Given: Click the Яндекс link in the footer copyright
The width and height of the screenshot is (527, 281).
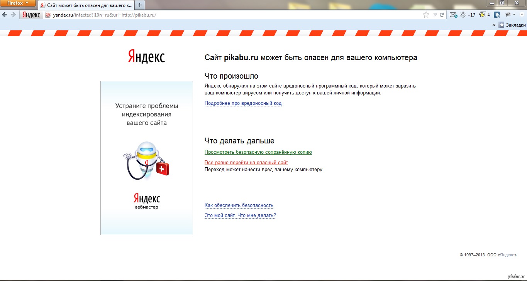Looking at the screenshot, I should 507,255.
